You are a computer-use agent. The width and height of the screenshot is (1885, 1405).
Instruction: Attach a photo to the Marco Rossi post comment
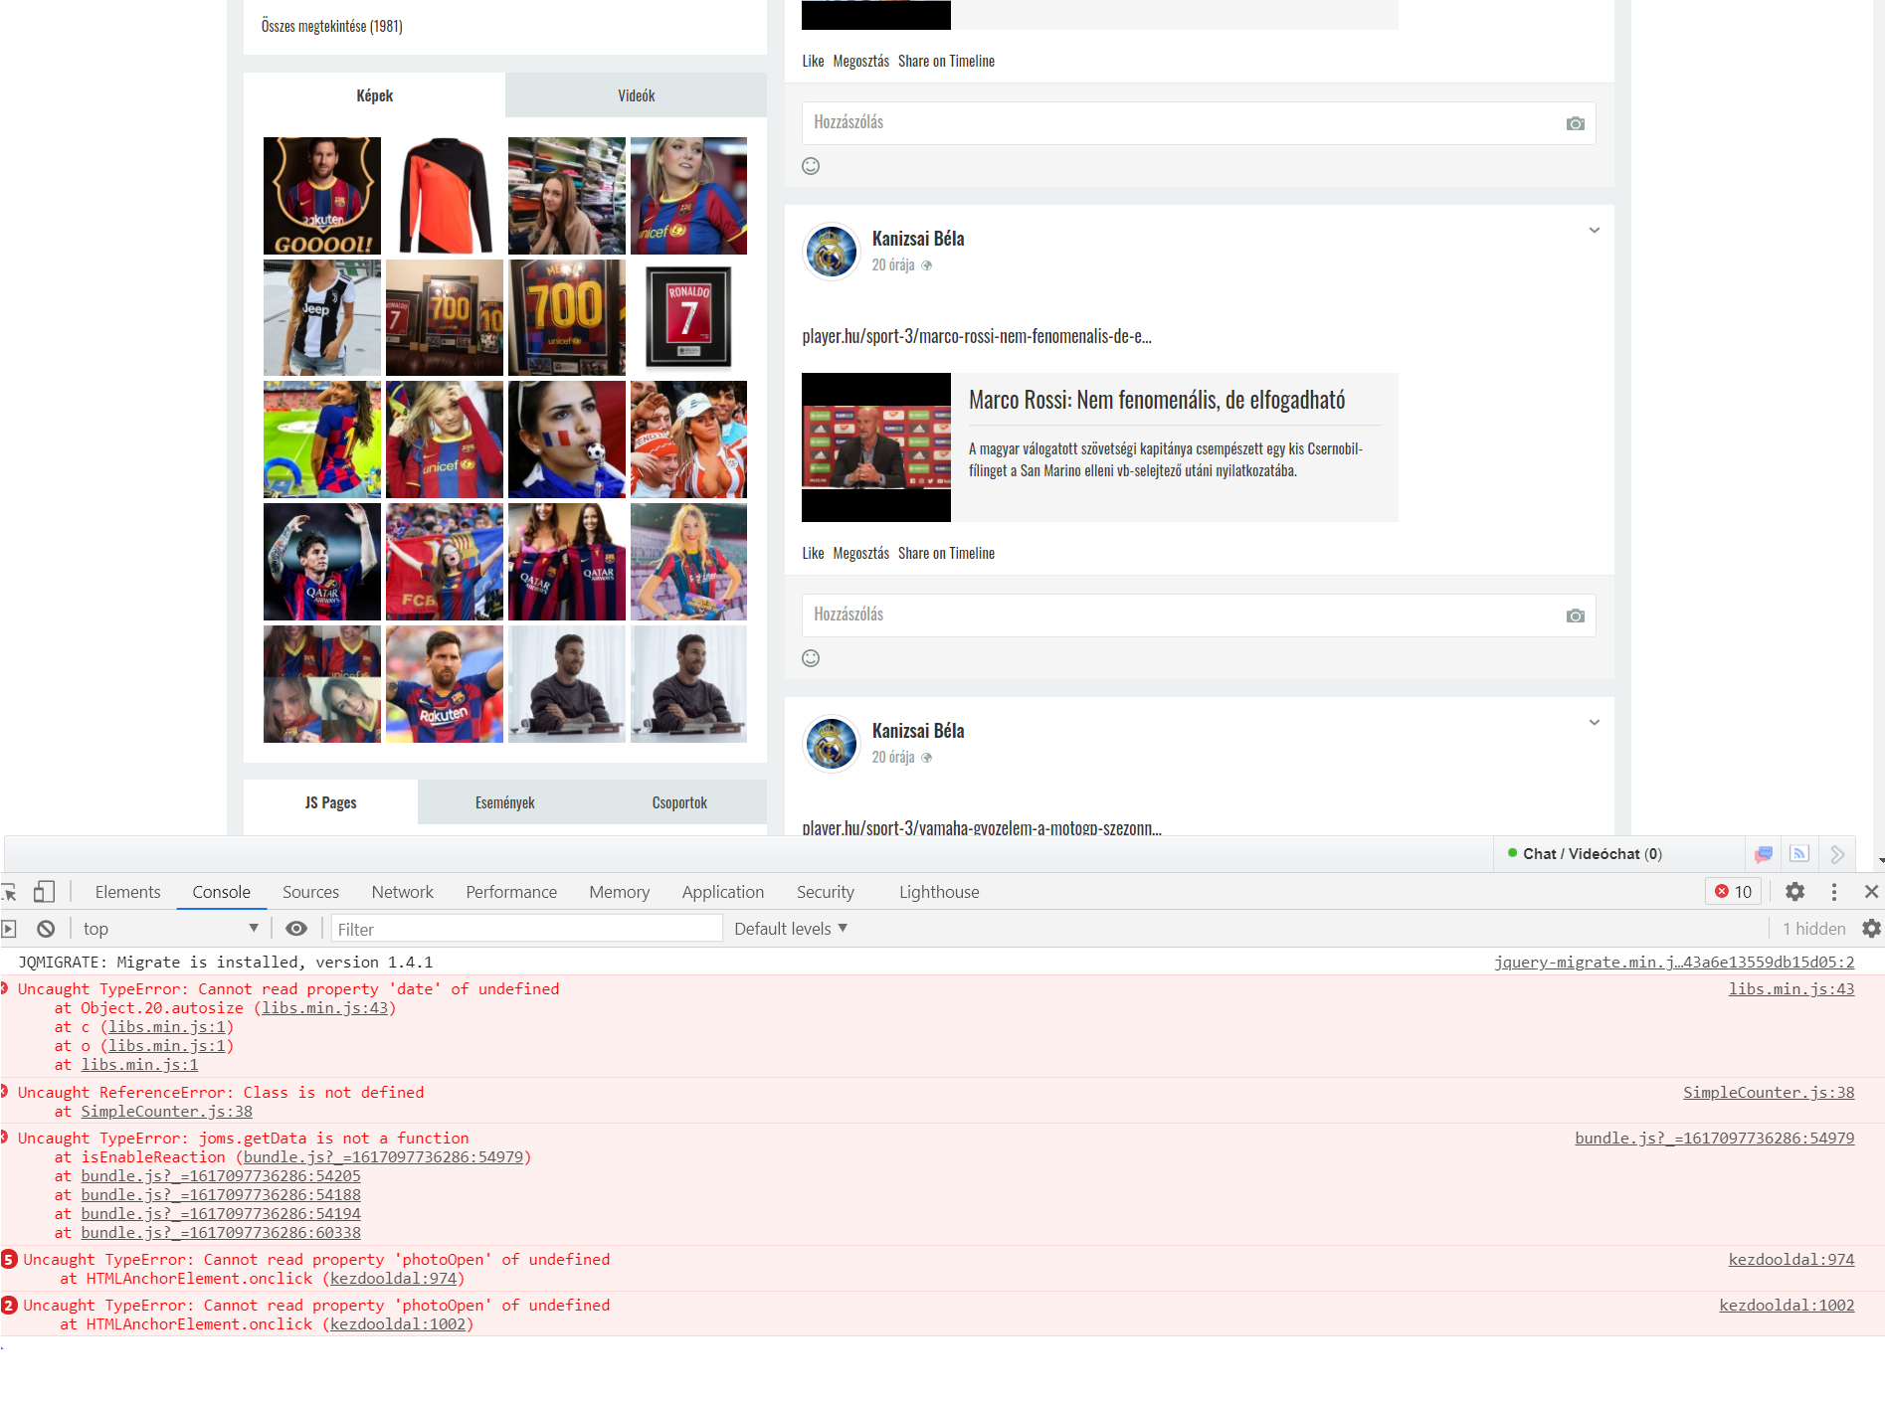(1576, 615)
